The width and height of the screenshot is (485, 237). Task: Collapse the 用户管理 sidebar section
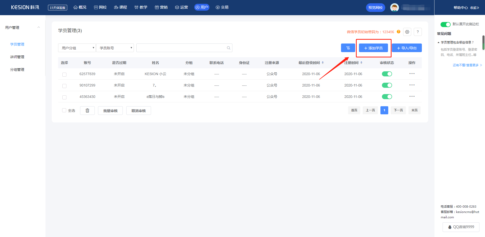[x=39, y=27]
